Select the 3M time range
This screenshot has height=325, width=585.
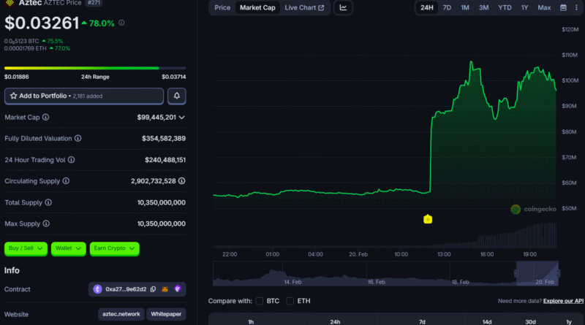tap(484, 7)
